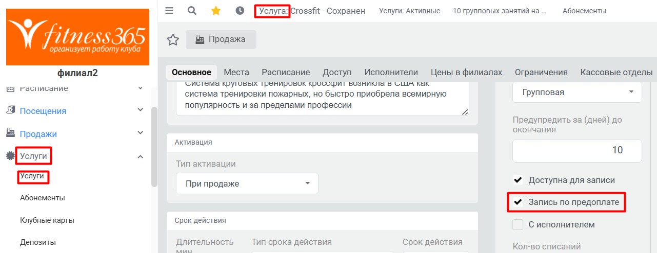Image resolution: width=657 pixels, height=253 pixels.
Task: Open the Кассовые отделы tab
Action: click(616, 72)
